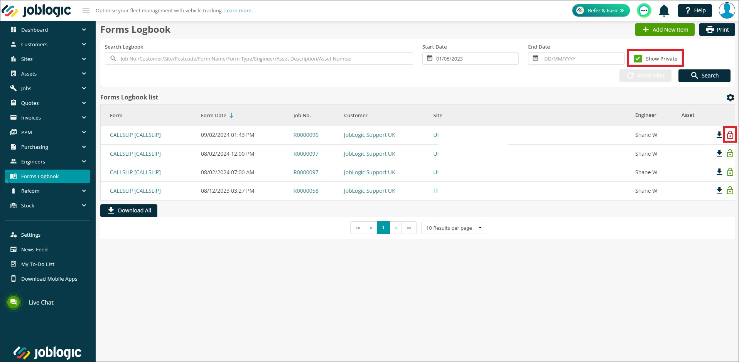
Task: Open the chat bubble icon in header
Action: [644, 11]
